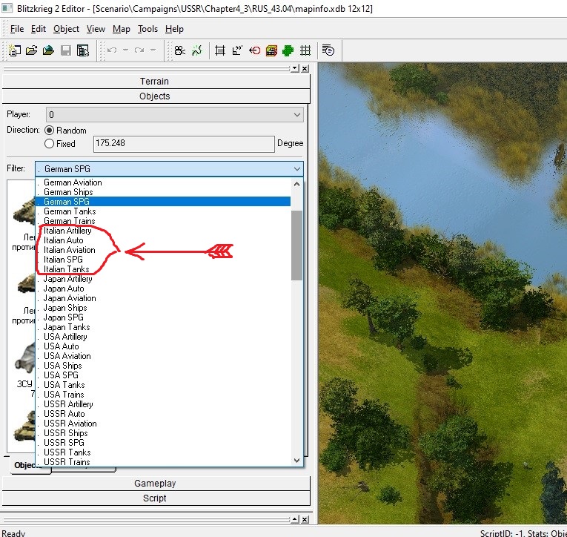Screen dimensions: 567x537
Task: Select Italian Tanks in filter list
Action: click(x=163, y=269)
